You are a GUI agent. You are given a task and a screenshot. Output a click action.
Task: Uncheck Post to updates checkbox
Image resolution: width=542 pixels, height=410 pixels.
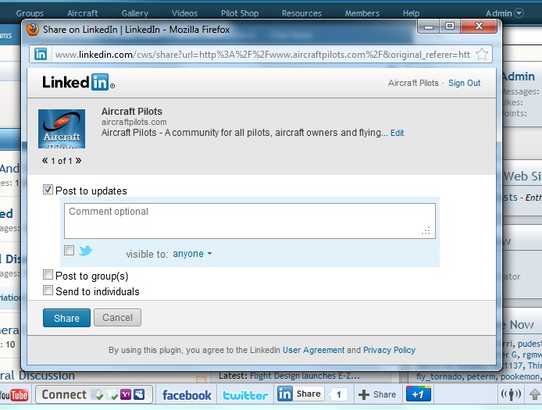tap(48, 190)
